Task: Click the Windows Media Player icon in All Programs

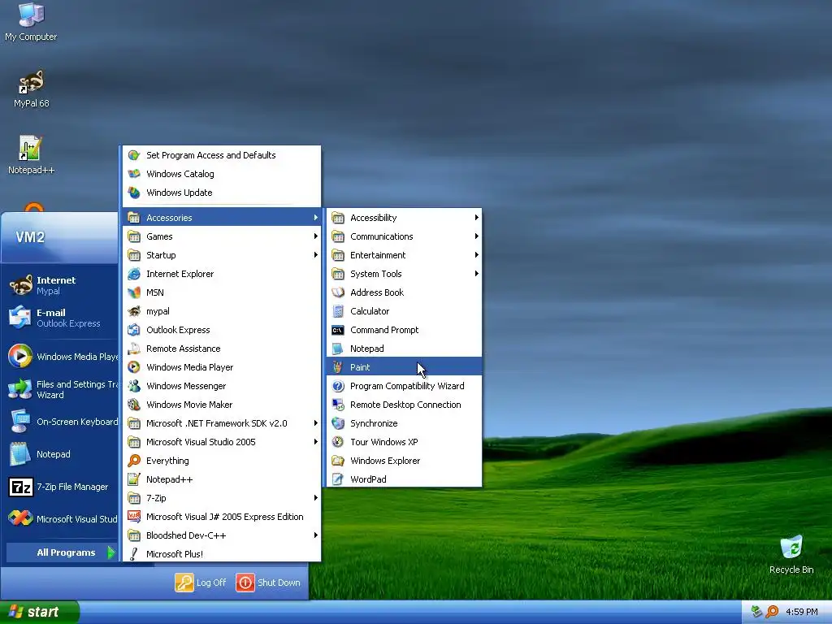Action: pyautogui.click(x=134, y=367)
